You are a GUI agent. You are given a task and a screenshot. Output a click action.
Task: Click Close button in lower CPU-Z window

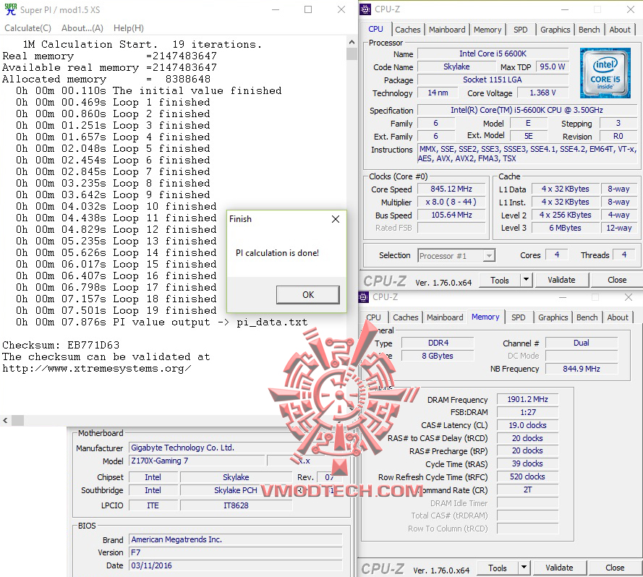pyautogui.click(x=615, y=568)
